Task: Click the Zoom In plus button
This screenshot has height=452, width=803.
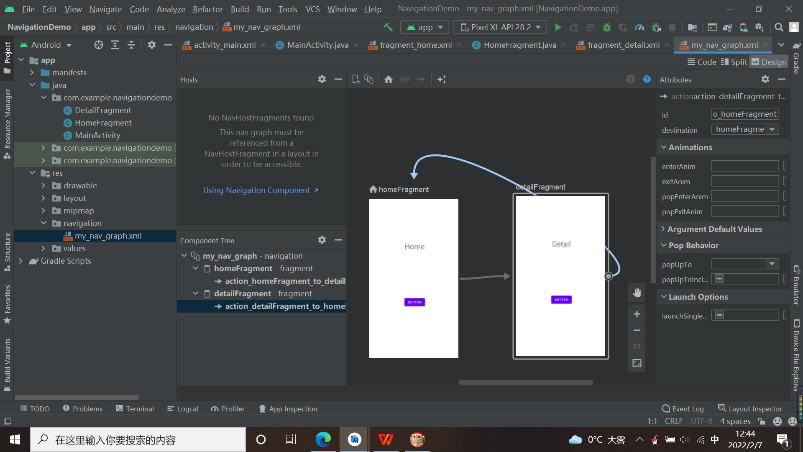Action: [x=637, y=314]
